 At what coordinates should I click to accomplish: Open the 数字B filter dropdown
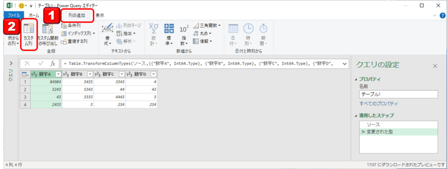(90, 74)
